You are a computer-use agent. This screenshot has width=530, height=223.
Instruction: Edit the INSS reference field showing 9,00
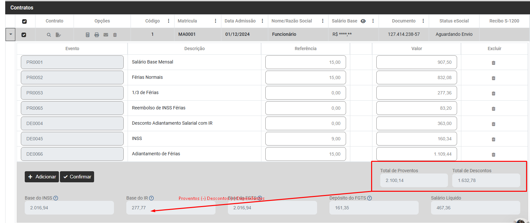[306, 139]
